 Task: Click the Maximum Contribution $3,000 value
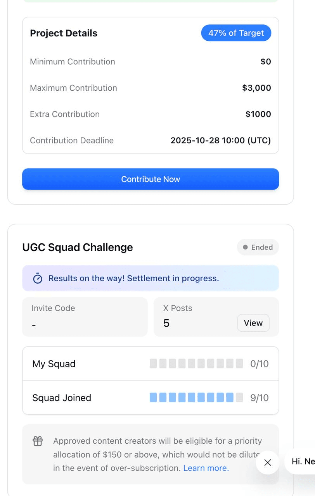tap(256, 88)
